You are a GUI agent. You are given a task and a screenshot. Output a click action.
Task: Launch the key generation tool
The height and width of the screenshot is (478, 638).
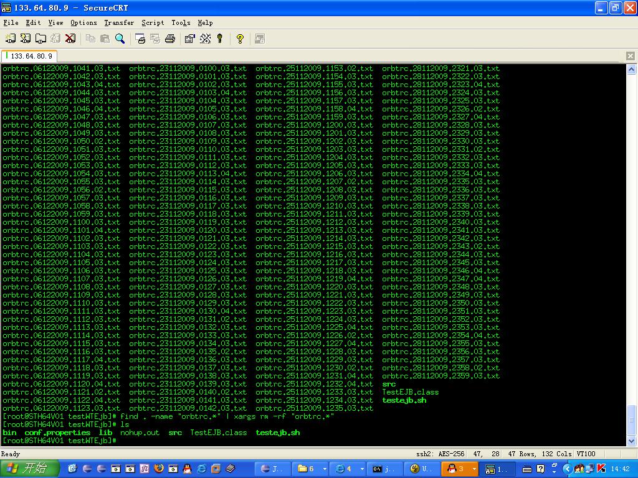coord(219,38)
